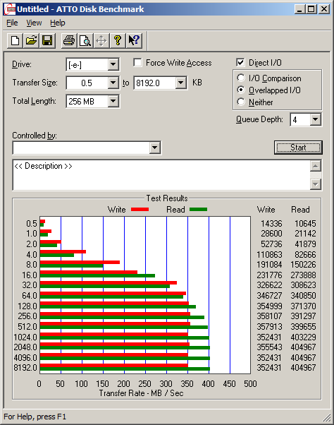Screen dimensions: 334x425
Task: Expand the Controlled by dropdown
Action: (x=155, y=148)
